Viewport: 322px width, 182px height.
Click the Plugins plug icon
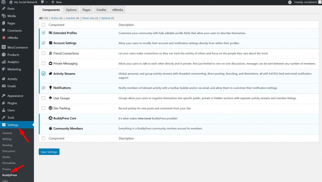click(4, 103)
